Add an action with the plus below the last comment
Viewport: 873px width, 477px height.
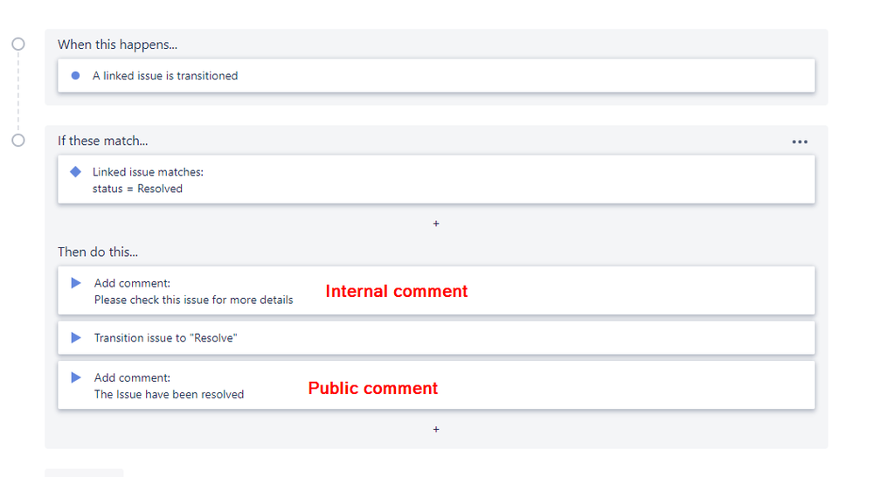[x=436, y=429]
